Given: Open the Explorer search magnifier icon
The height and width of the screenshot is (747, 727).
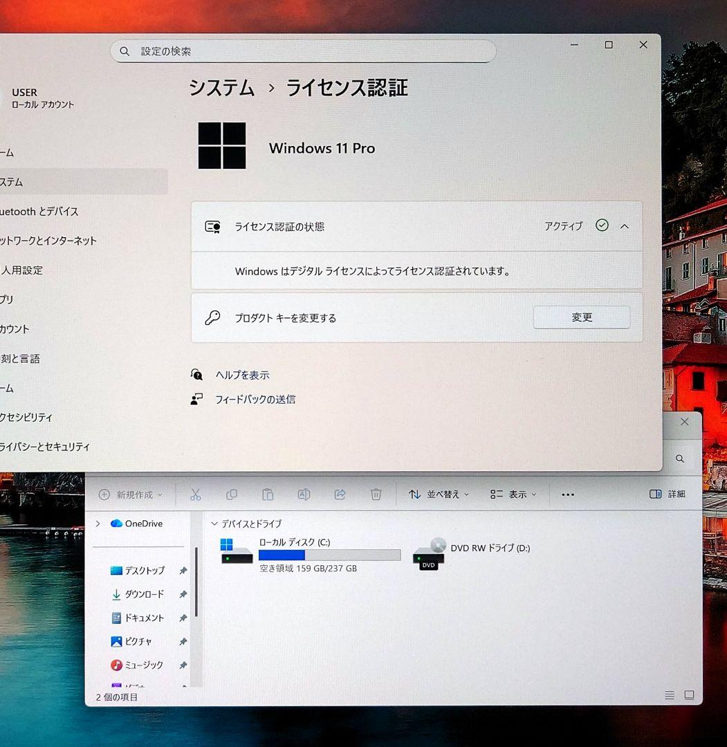Looking at the screenshot, I should [680, 458].
